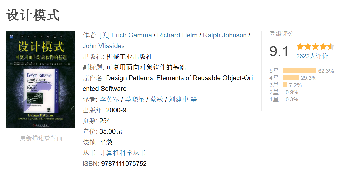Image resolution: width=341 pixels, height=173 pixels.
Task: Click the 5星 rating percentage bar
Action: [x=300, y=71]
